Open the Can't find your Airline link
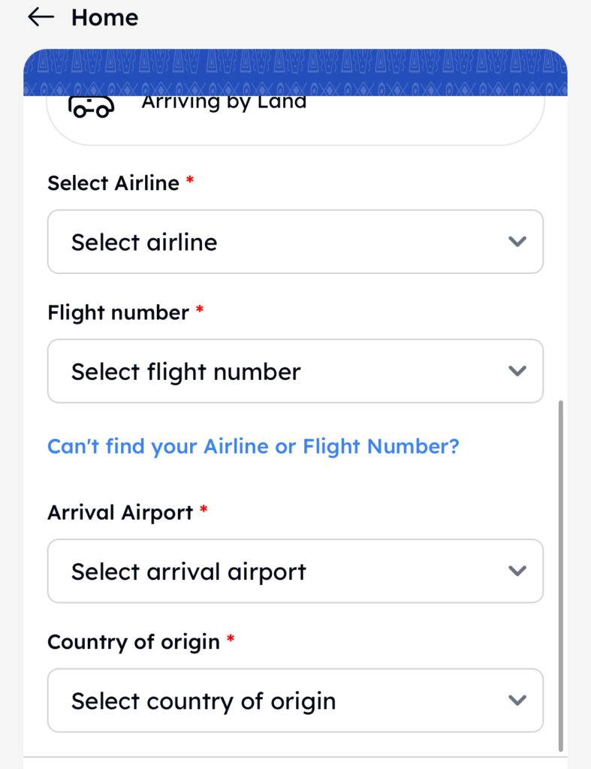This screenshot has height=769, width=591. [x=253, y=447]
